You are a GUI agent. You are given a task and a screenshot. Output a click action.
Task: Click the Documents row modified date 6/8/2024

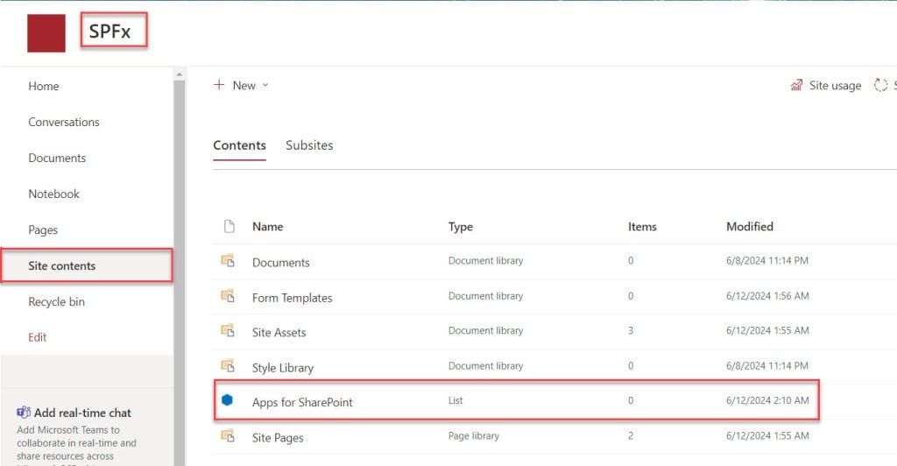click(767, 260)
